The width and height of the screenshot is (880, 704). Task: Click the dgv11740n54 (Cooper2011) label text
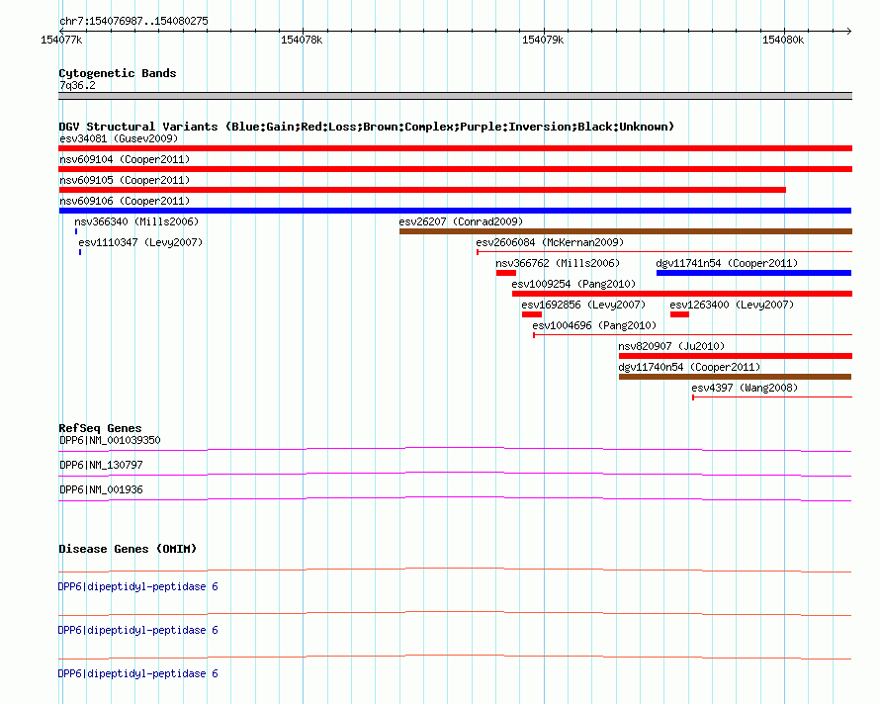point(689,367)
